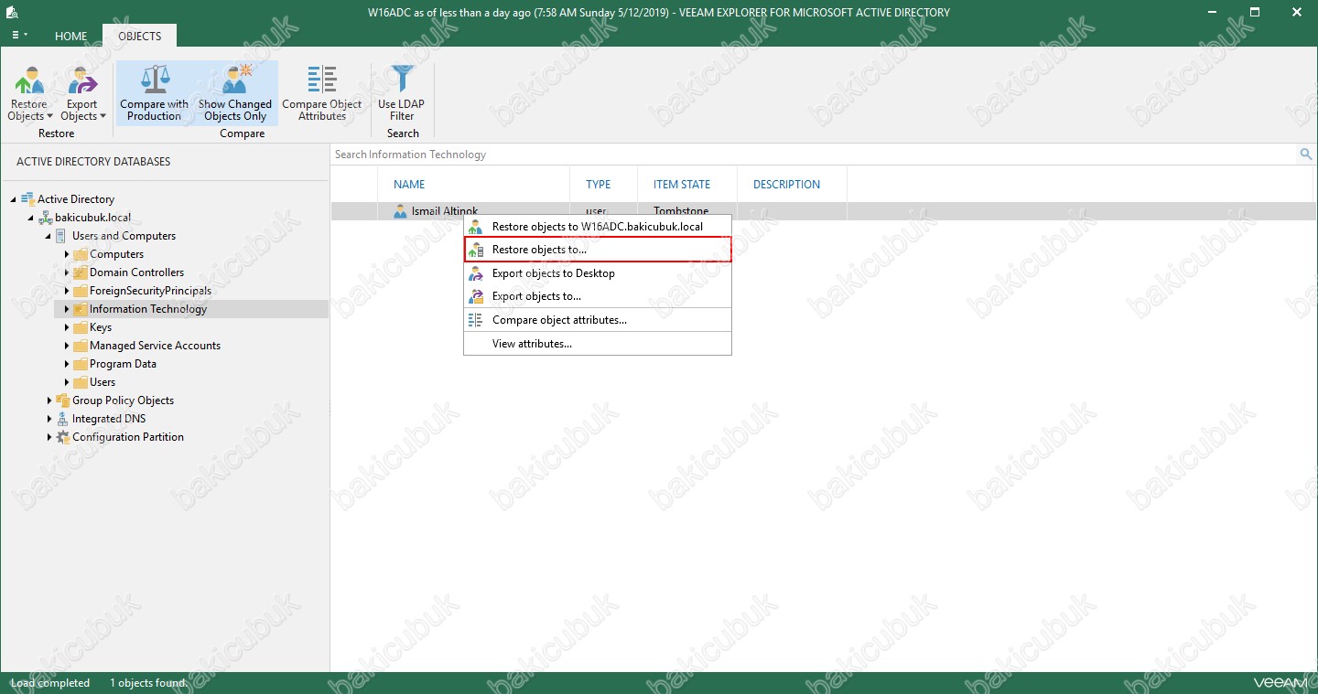
Task: Switch to the HOME tab
Action: [x=71, y=37]
